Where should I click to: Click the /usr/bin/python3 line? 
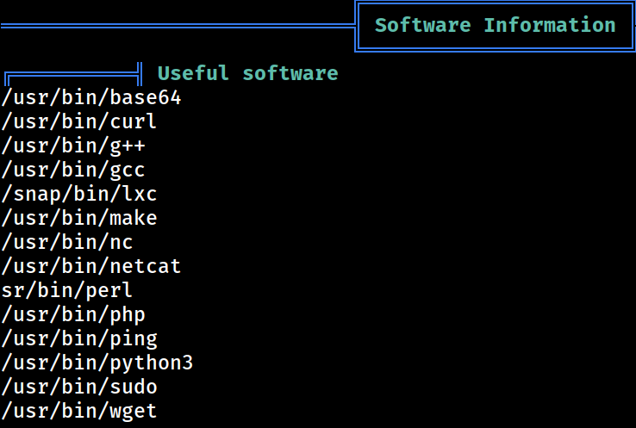97,363
